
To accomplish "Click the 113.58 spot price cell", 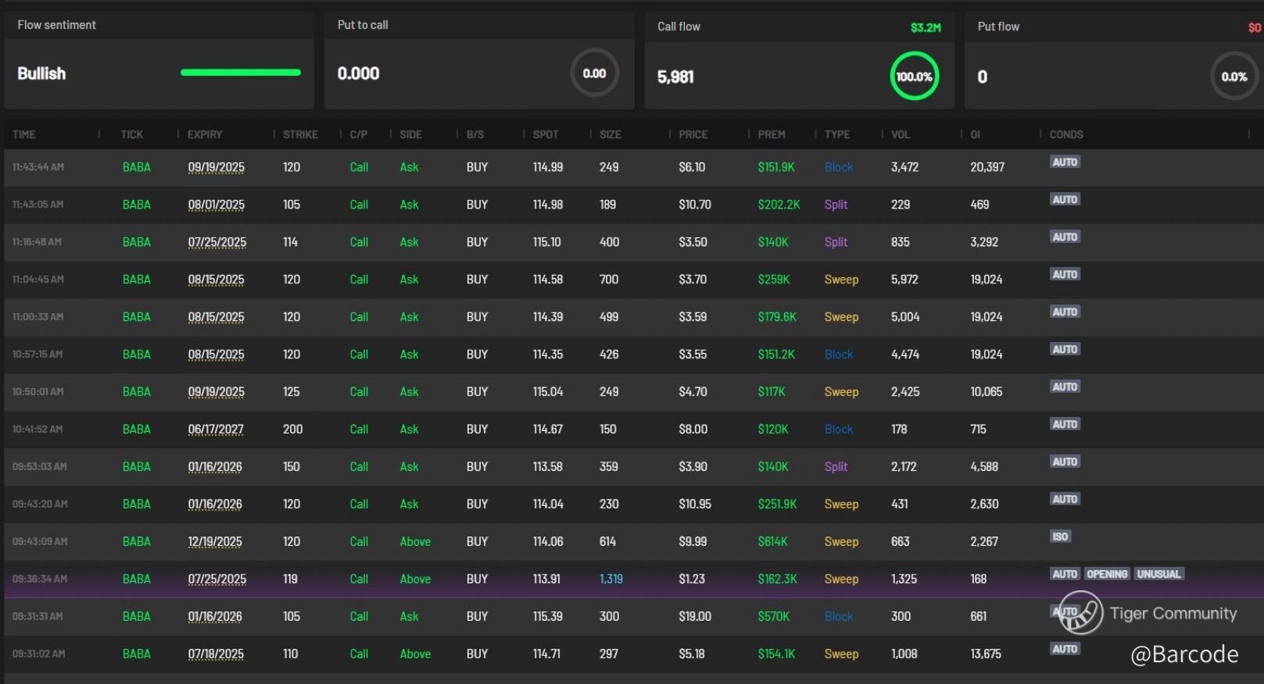I will [x=548, y=467].
